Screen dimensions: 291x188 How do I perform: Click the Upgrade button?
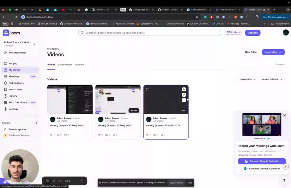coord(253,33)
